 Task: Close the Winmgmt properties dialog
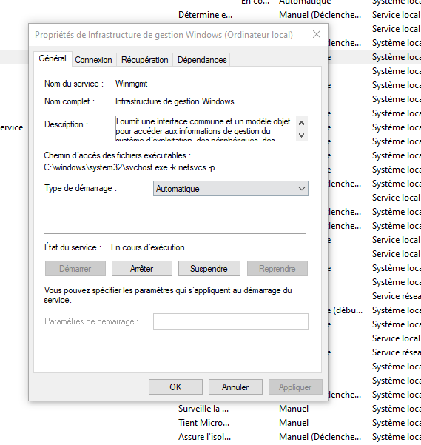pyautogui.click(x=317, y=34)
